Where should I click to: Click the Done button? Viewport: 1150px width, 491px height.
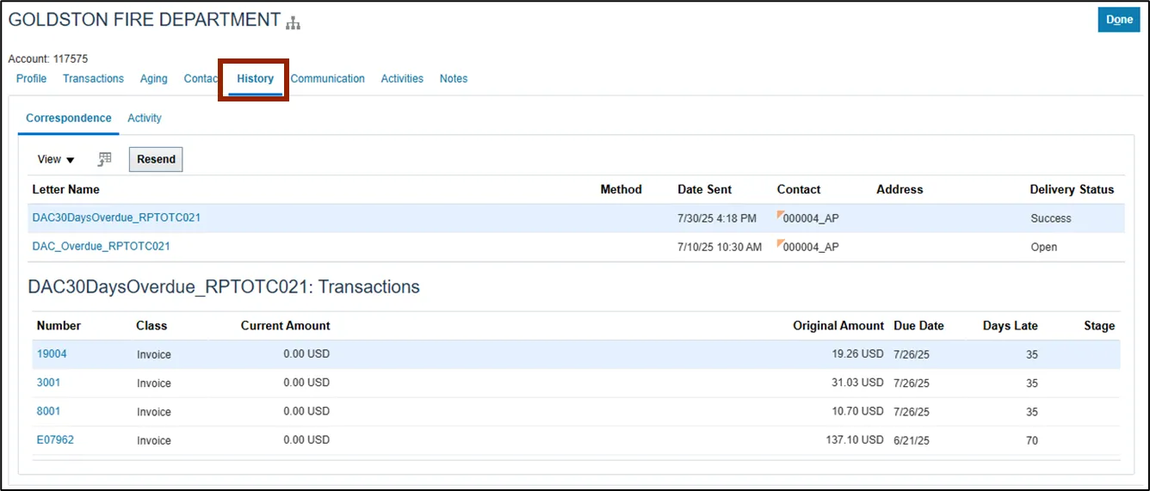point(1118,20)
